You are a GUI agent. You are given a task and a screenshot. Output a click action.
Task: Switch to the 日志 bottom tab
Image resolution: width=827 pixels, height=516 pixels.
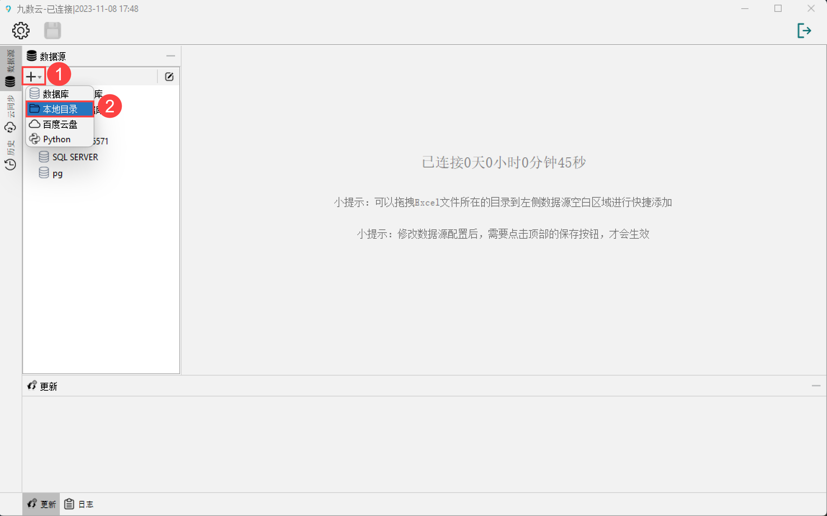[x=79, y=504]
